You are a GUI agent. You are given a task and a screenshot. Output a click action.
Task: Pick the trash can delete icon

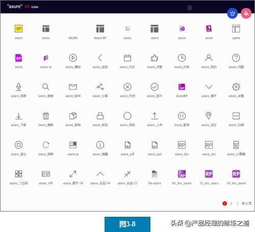pos(46,116)
